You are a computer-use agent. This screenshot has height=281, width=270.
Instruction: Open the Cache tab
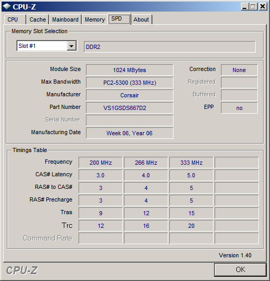click(37, 19)
